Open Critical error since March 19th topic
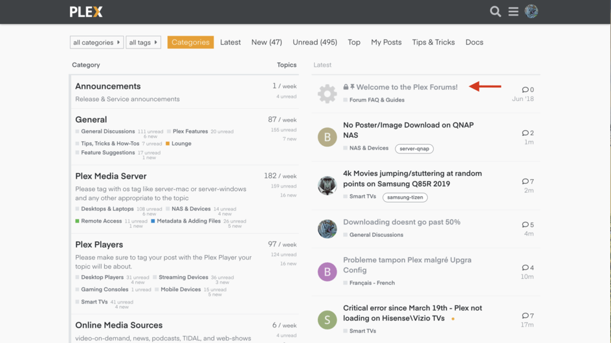Screen dimensions: 611x343 click(412, 313)
